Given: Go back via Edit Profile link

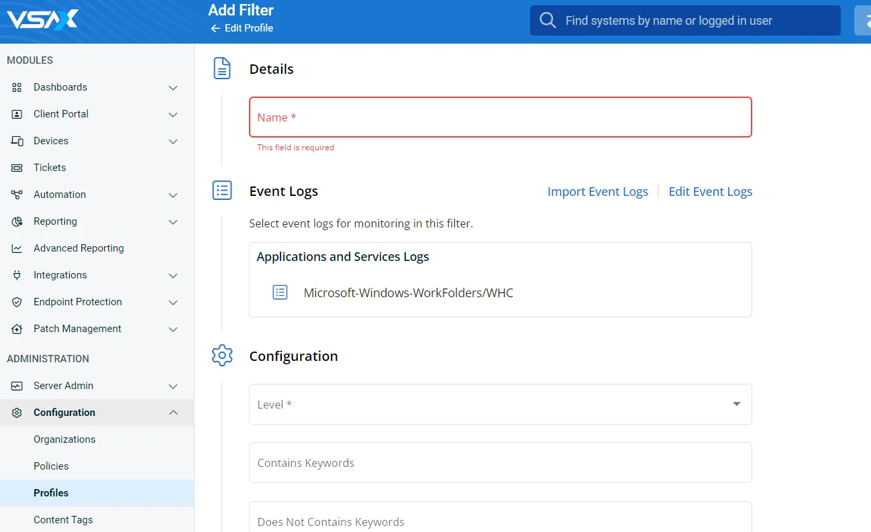Looking at the screenshot, I should [x=242, y=28].
